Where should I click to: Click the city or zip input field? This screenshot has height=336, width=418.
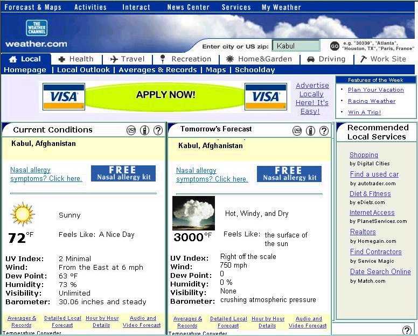[296, 46]
